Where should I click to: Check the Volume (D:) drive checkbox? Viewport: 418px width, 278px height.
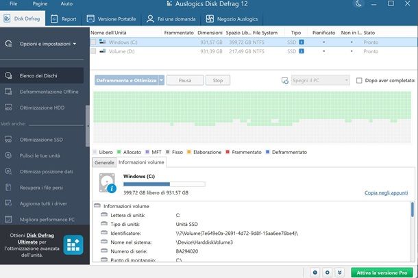[x=94, y=51]
